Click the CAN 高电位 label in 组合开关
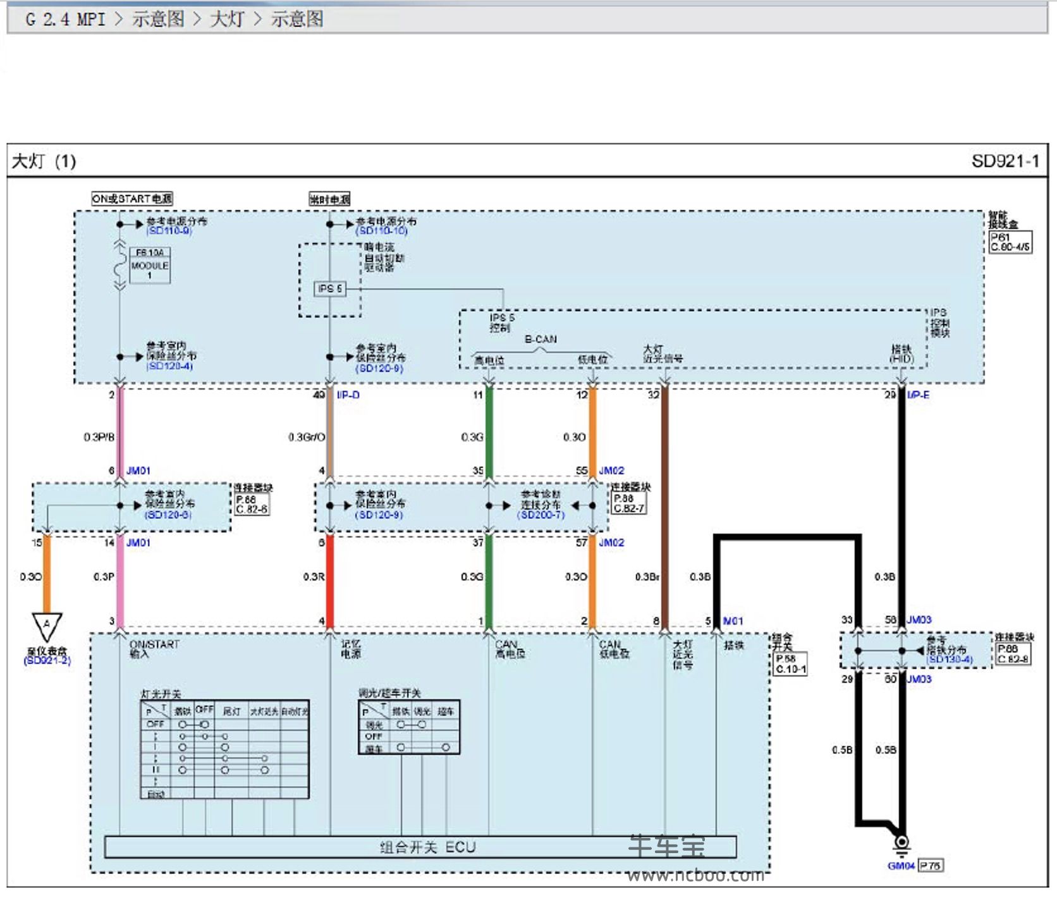Viewport: 1057px width, 898px height. coord(510,649)
